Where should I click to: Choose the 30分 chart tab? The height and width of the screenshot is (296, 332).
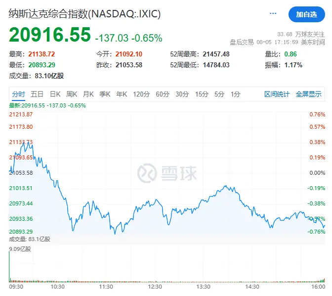(182, 94)
